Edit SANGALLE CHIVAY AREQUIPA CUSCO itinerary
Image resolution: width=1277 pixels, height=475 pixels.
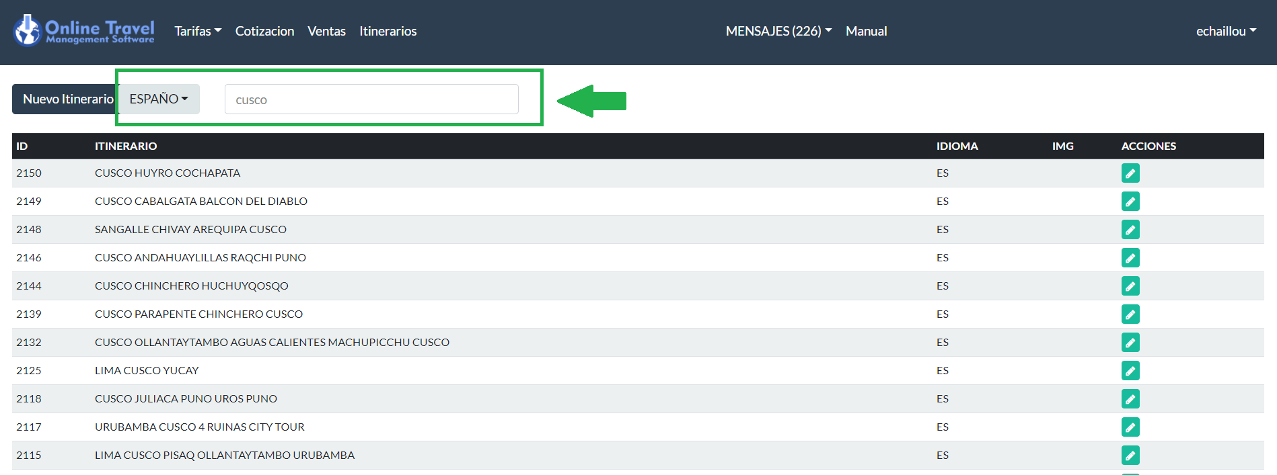pyautogui.click(x=1130, y=230)
